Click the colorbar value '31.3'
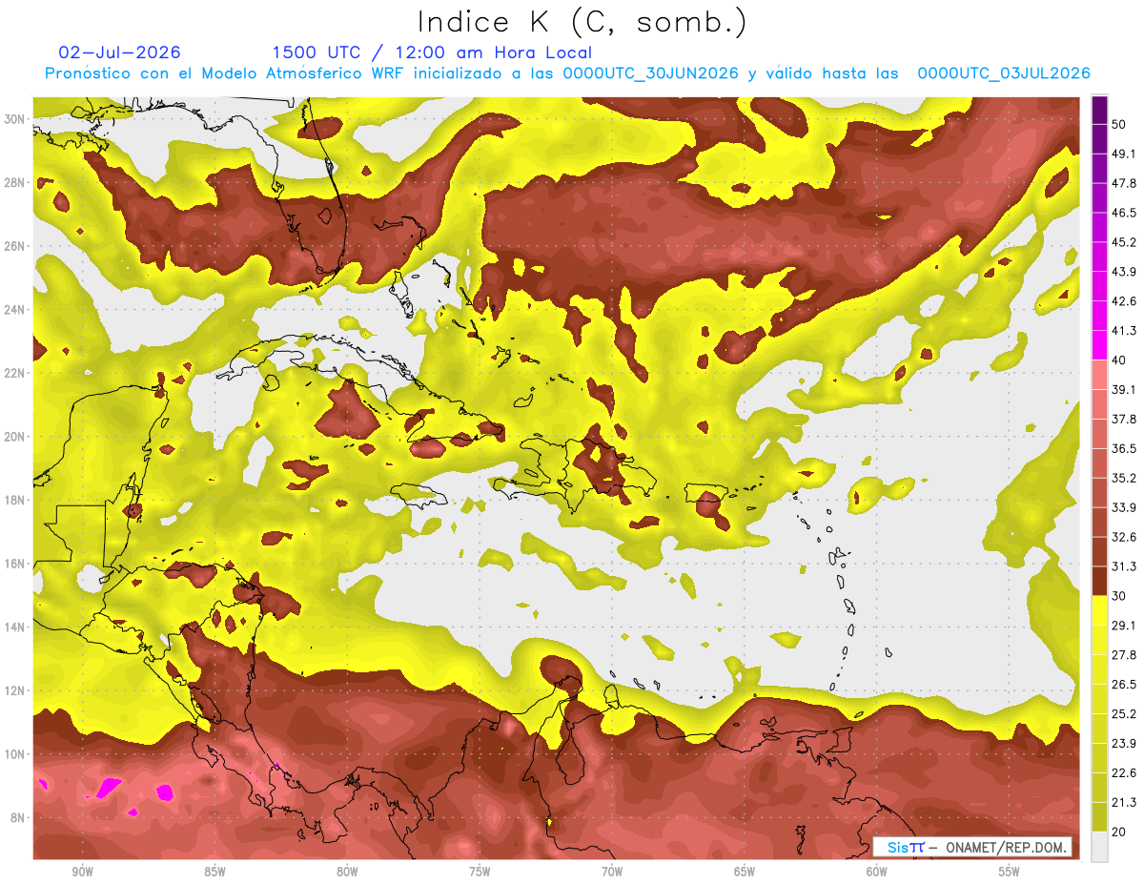Viewport: 1144px width, 884px height. pos(1123,567)
